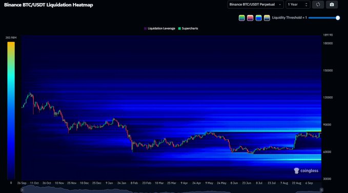Viewport: 348px width, 193px height.
Task: Select the cyan-blue color theme swatch
Action: tap(258, 18)
